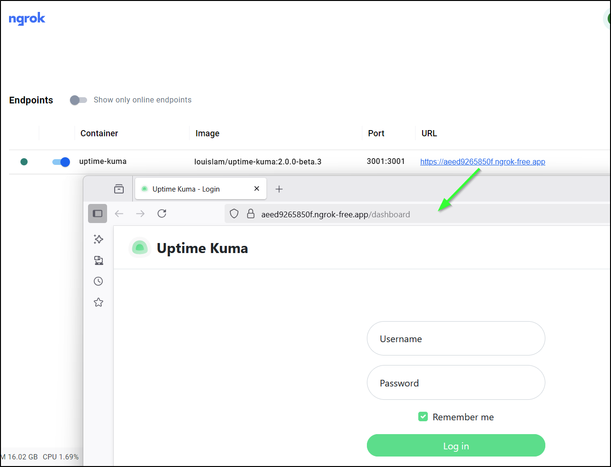Reload the Uptime Kuma page
The height and width of the screenshot is (467, 611).
(x=162, y=213)
